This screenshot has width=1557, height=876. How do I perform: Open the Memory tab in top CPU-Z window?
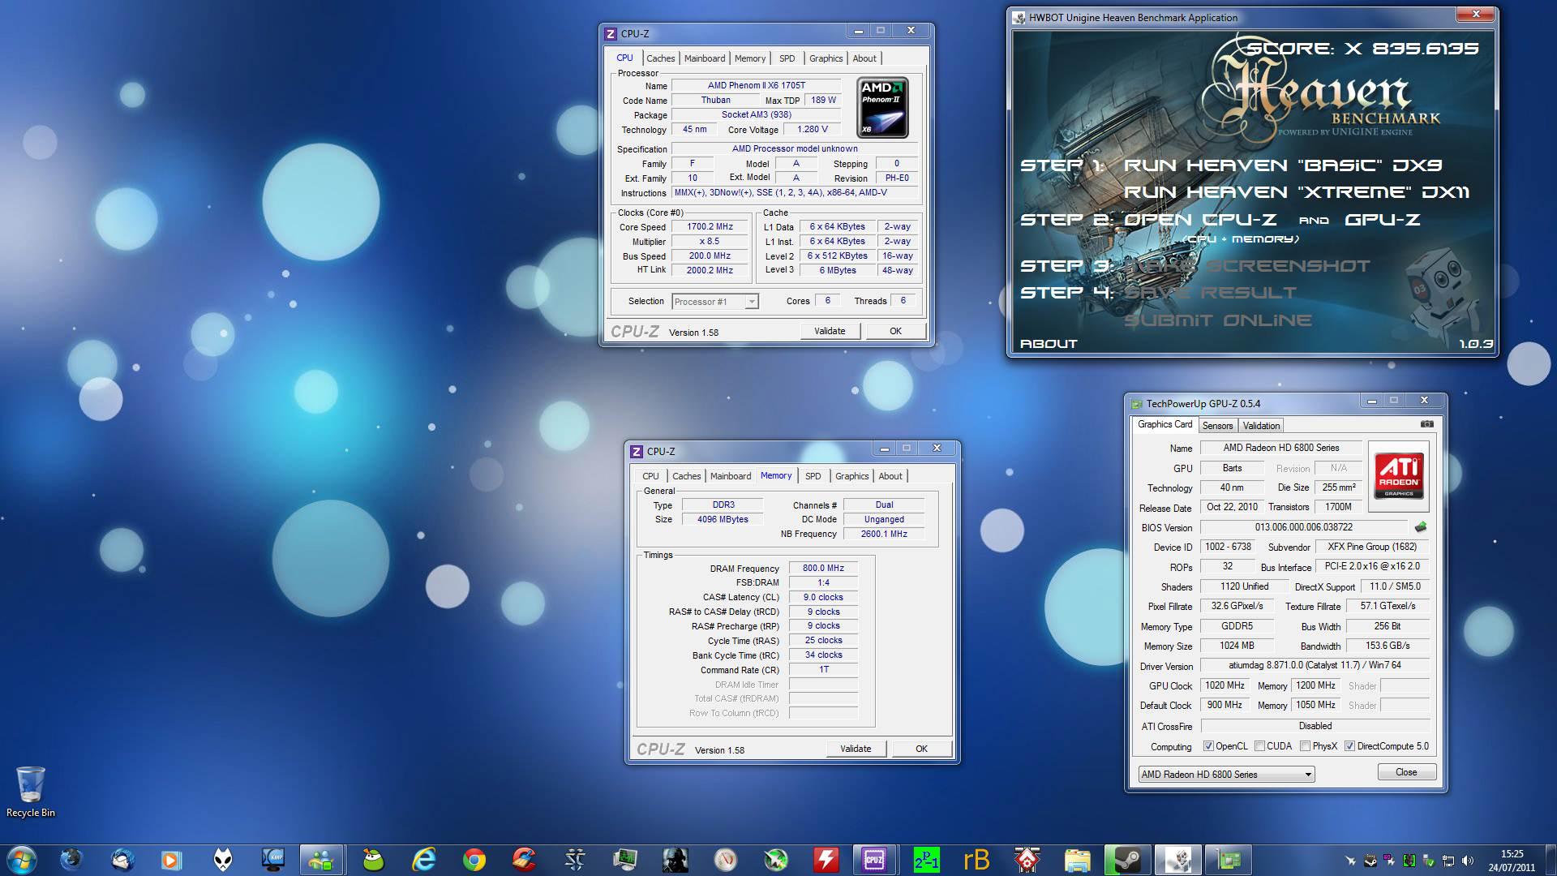tap(750, 58)
